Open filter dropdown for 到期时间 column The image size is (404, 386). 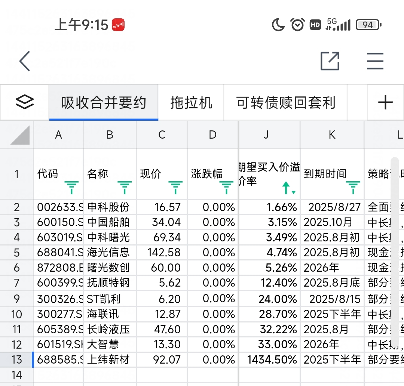coord(353,187)
